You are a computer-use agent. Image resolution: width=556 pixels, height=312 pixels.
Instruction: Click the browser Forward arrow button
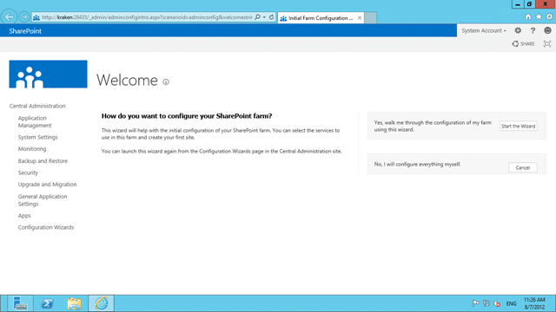[x=23, y=16]
